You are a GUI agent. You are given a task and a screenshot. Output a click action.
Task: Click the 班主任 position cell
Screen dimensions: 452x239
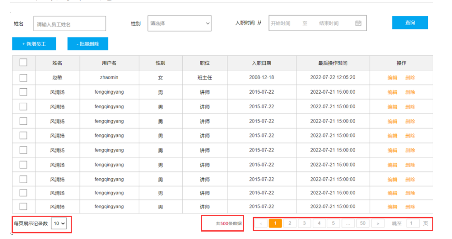[205, 78]
